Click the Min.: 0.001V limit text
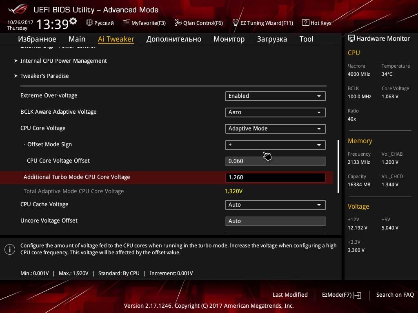The image size is (418, 313). click(x=35, y=273)
